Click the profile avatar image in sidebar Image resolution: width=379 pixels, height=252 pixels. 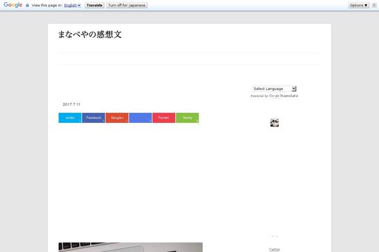(x=274, y=123)
